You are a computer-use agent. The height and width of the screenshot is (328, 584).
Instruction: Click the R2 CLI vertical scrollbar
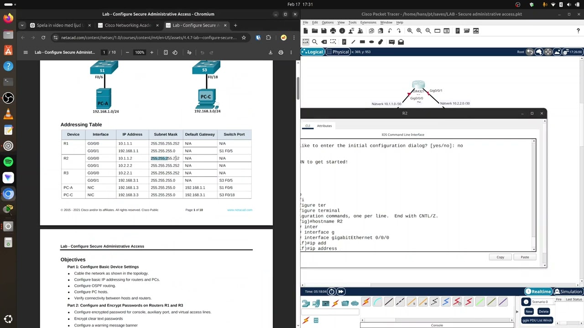534,195
